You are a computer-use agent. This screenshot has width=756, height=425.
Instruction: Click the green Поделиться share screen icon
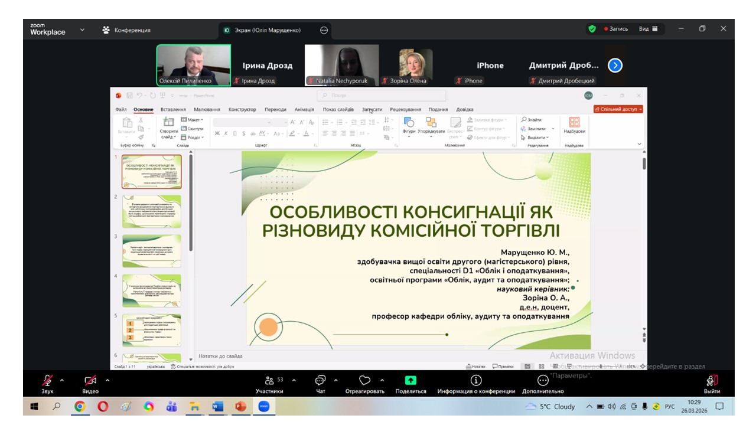click(x=410, y=381)
